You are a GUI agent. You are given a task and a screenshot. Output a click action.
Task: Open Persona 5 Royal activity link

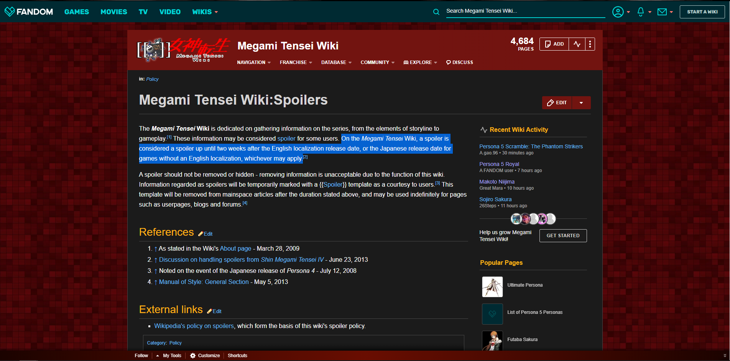[499, 164]
